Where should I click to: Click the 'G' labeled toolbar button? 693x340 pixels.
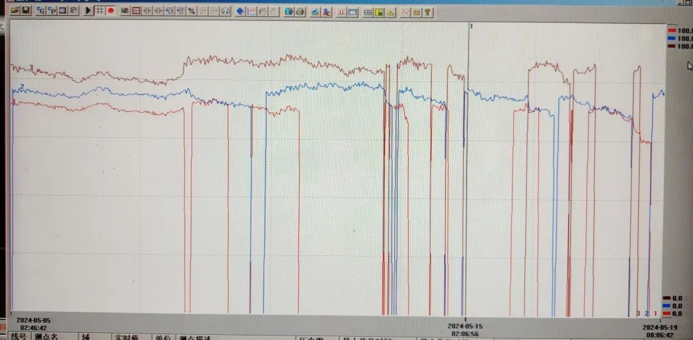pyautogui.click(x=40, y=11)
